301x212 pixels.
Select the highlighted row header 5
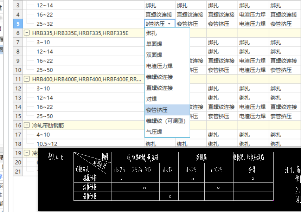tap(18, 24)
